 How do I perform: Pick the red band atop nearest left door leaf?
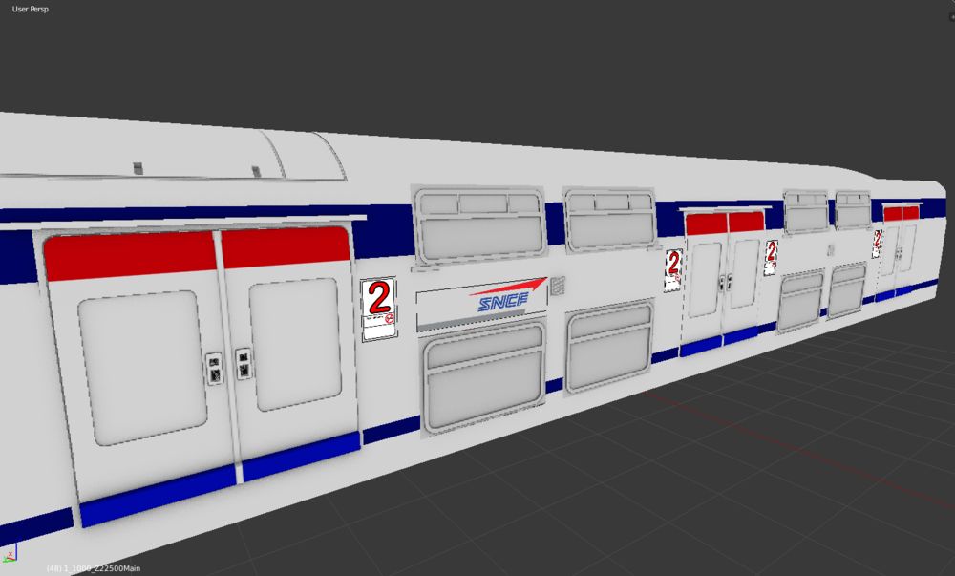point(130,253)
